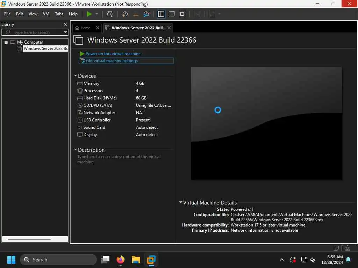The width and height of the screenshot is (358, 268).
Task: Collapse the Description section
Action: 76,149
